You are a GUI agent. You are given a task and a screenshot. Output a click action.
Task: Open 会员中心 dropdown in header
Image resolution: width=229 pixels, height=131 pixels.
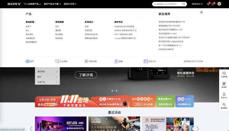tap(197, 4)
